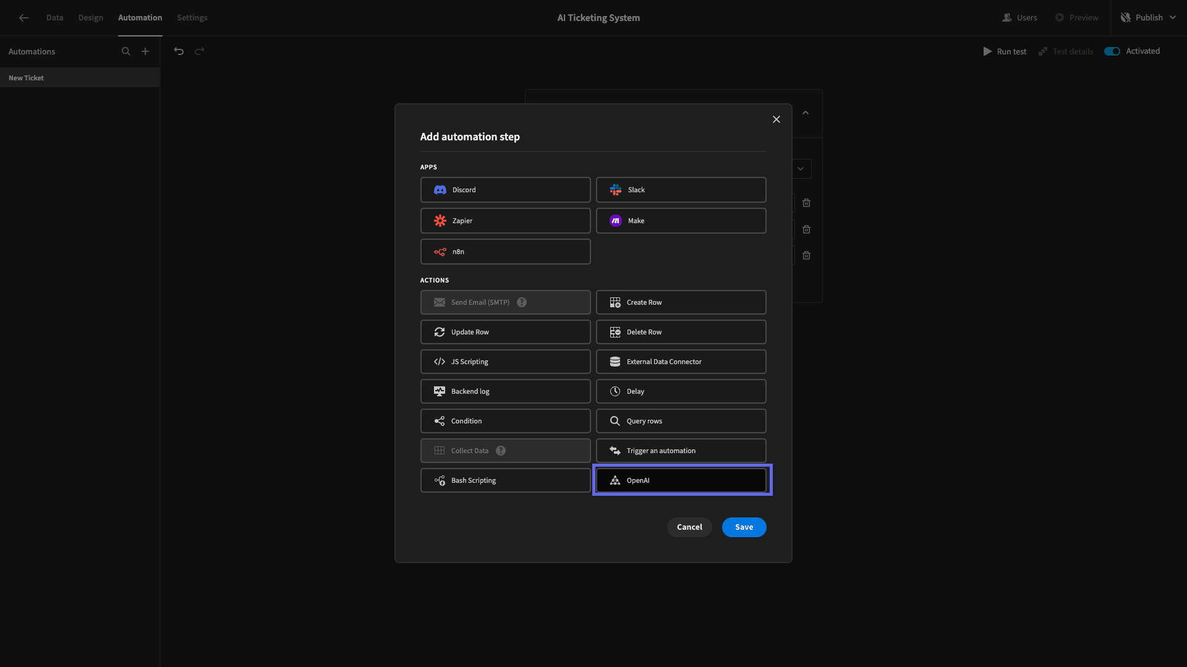1187x667 pixels.
Task: Switch to the Data tab
Action: click(54, 17)
